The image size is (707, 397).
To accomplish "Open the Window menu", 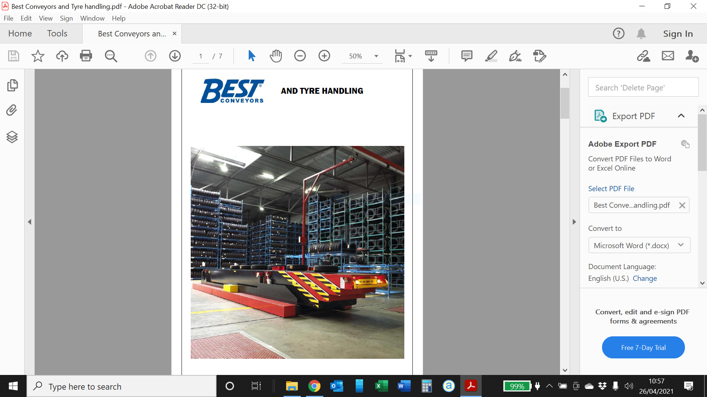I will 92,18.
